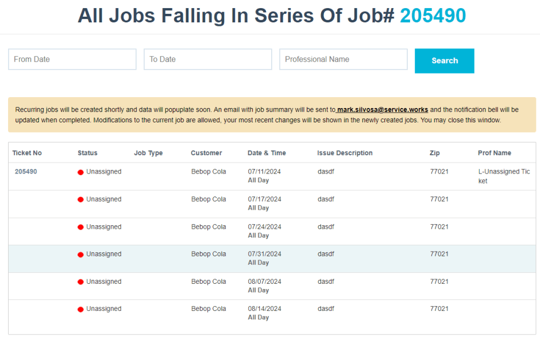
Task: Sort by the Status column header
Action: tap(87, 153)
